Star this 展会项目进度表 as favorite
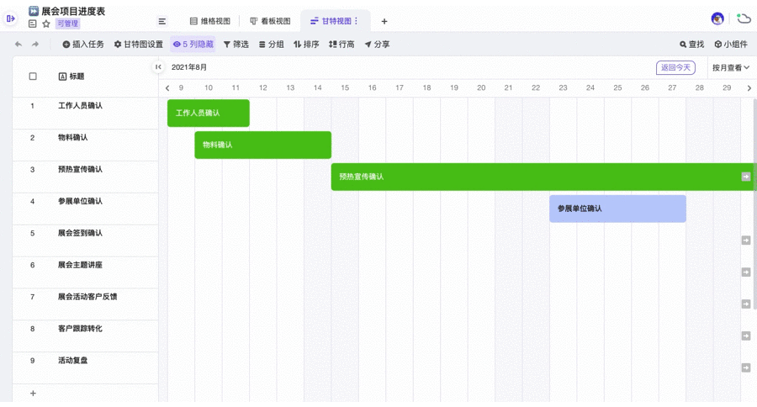The width and height of the screenshot is (757, 407). 46,24
